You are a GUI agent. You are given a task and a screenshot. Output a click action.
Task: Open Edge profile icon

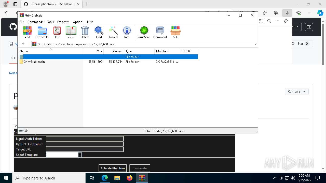[x=6, y=4]
